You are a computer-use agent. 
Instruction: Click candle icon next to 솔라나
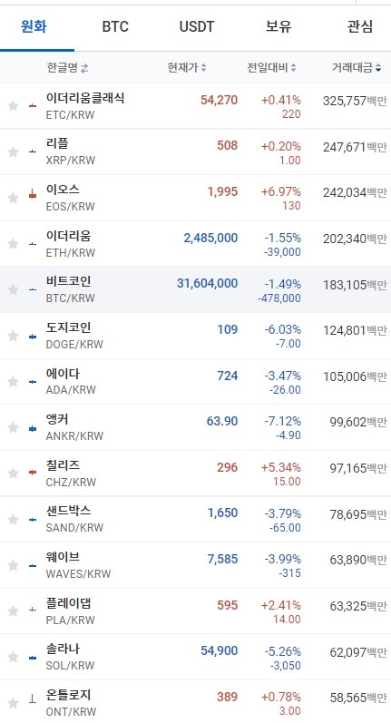(33, 658)
